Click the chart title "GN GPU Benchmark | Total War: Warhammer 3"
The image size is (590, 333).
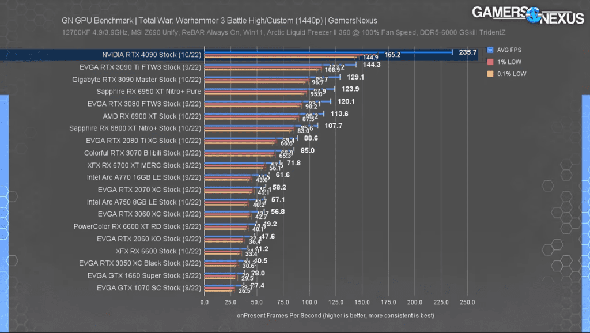coord(220,21)
